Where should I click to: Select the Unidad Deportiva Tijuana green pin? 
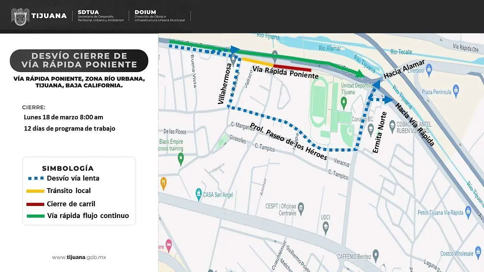tap(344, 103)
